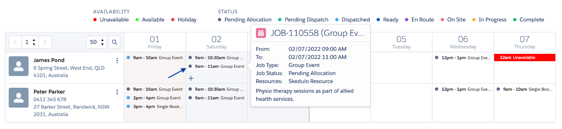Click James Pond's avatar placeholder image
This screenshot has height=129, width=562.
19,66
